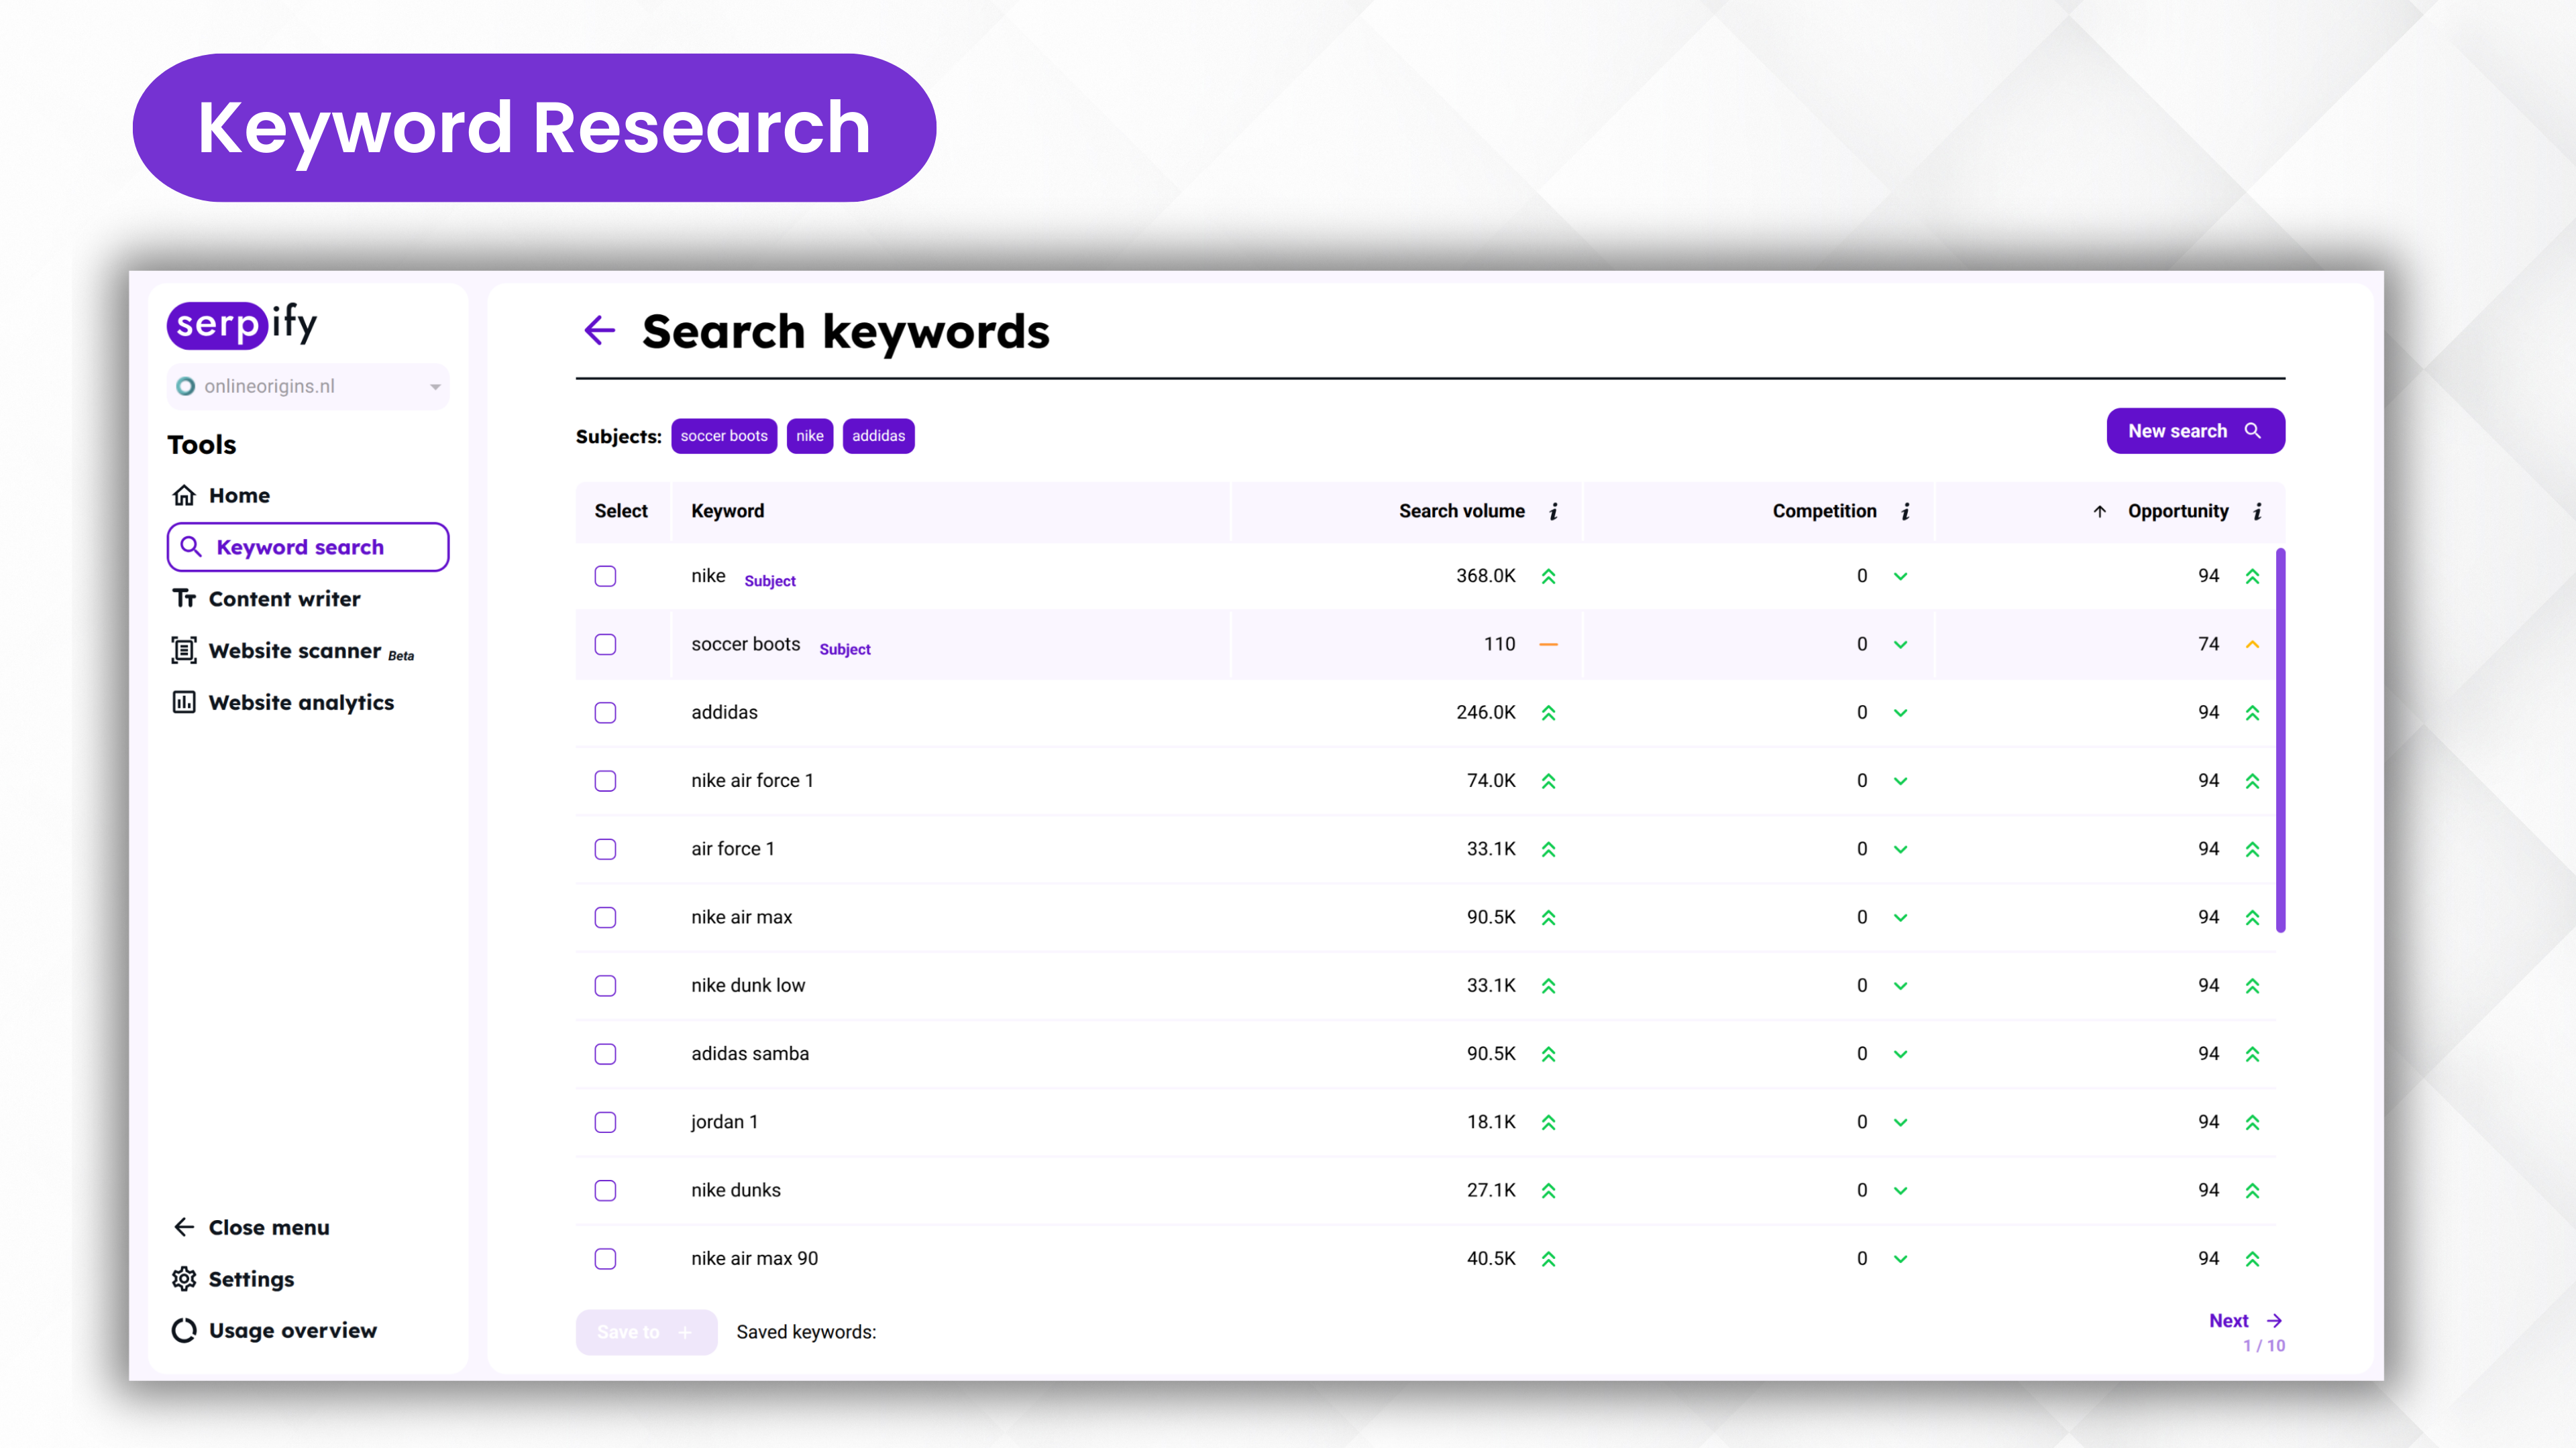Image resolution: width=2576 pixels, height=1448 pixels.
Task: Click the opportunity trend icon for nike dunk low
Action: [2252, 986]
